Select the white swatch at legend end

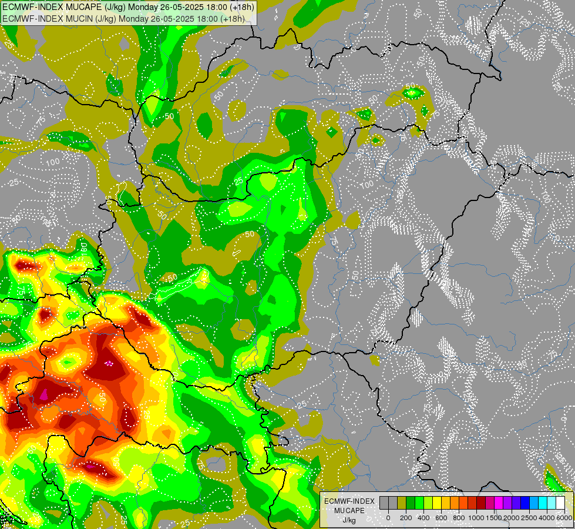(x=561, y=503)
